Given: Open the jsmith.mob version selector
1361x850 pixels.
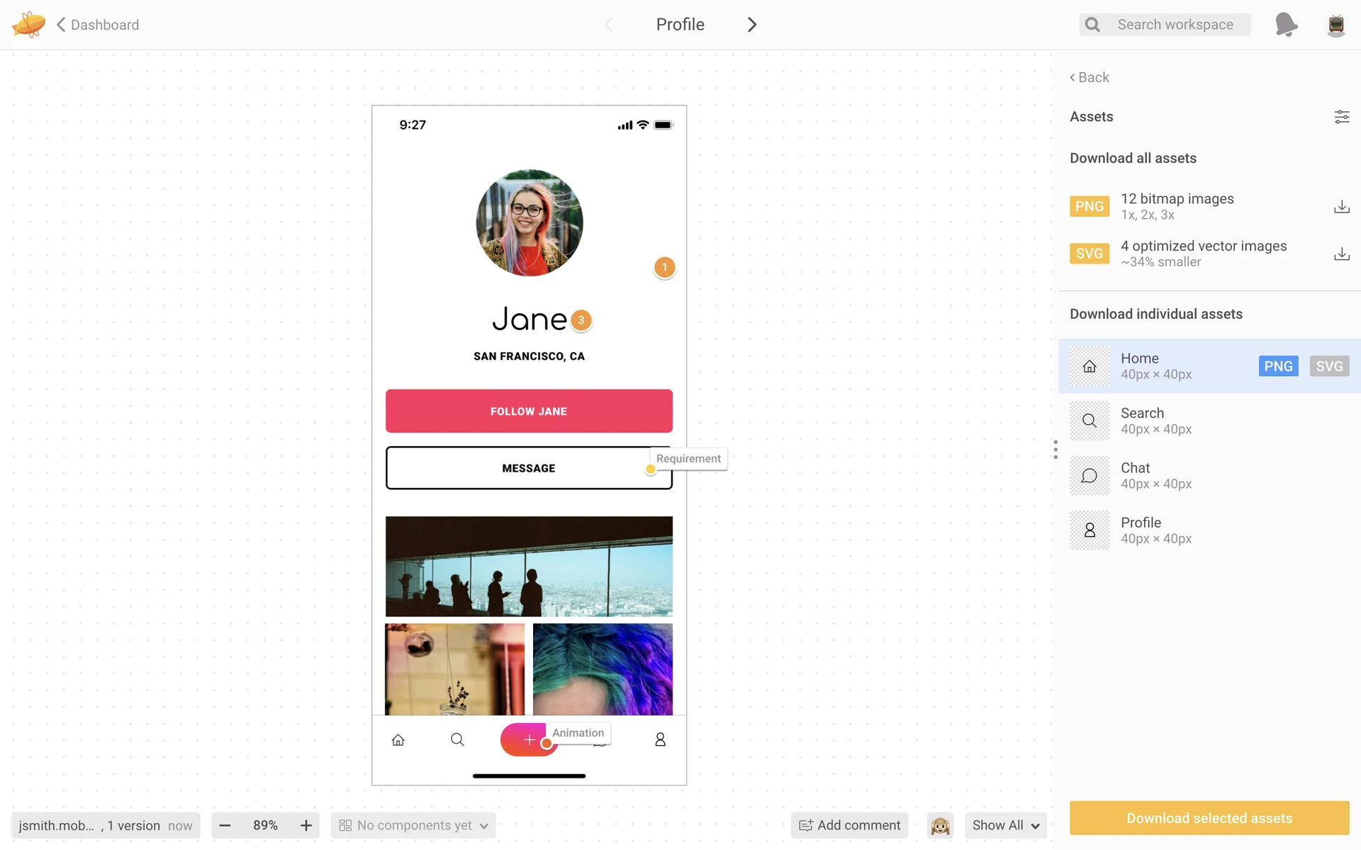Looking at the screenshot, I should 106,825.
